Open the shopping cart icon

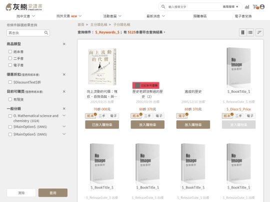(255, 7)
